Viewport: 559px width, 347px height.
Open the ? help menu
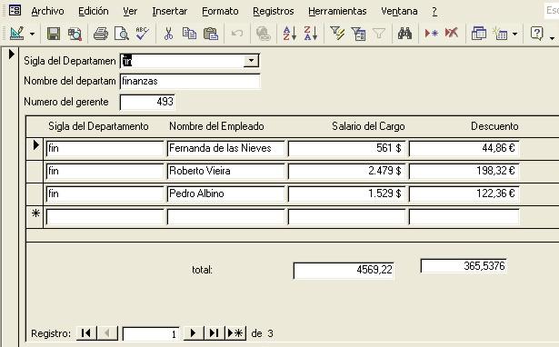434,11
